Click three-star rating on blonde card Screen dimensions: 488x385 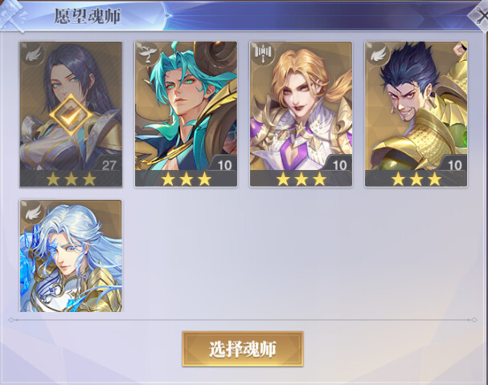[301, 179]
